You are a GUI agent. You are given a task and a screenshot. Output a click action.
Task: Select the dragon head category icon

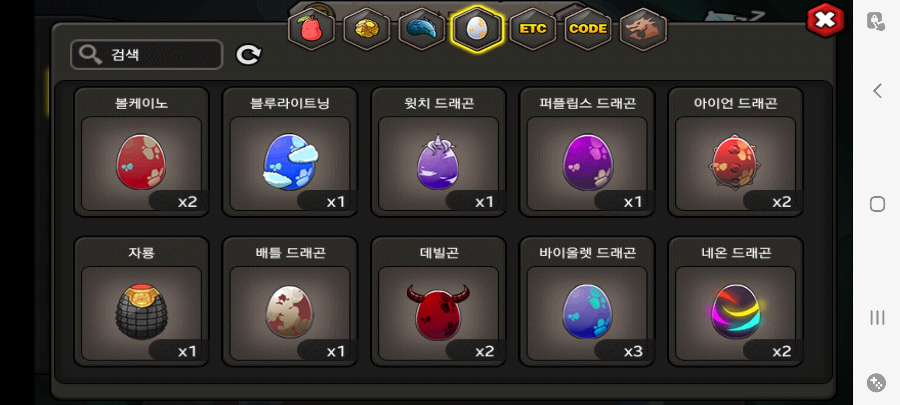click(x=643, y=29)
